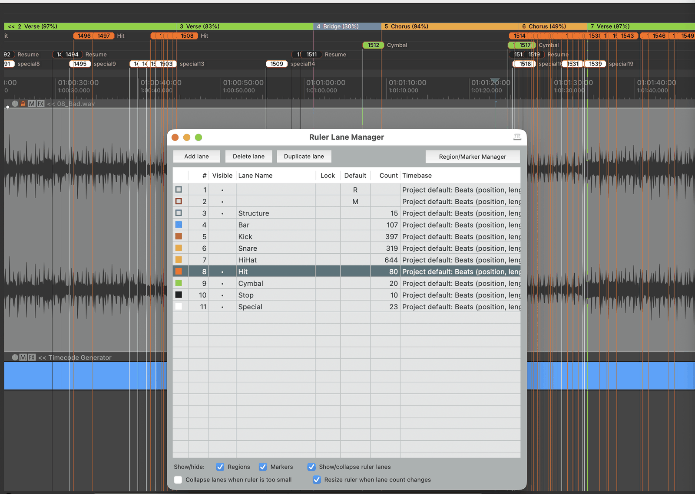Click marker 1509 special14 in the ruler

[x=277, y=64]
